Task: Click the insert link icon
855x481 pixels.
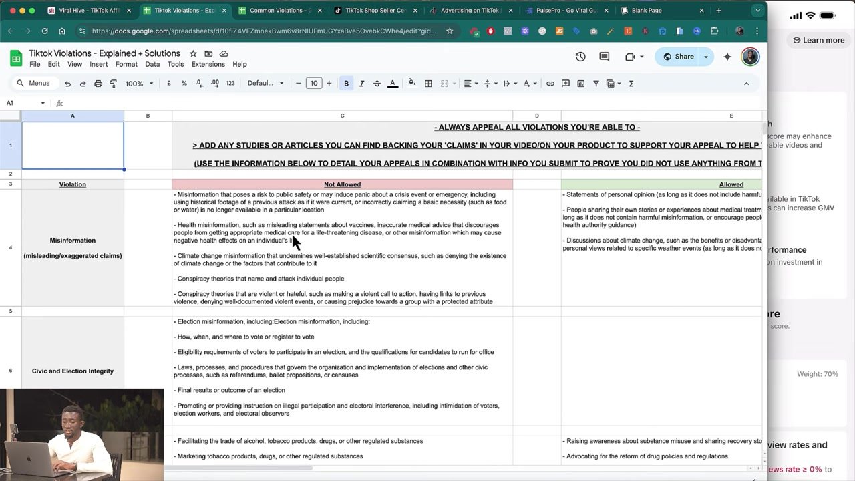Action: click(x=550, y=84)
